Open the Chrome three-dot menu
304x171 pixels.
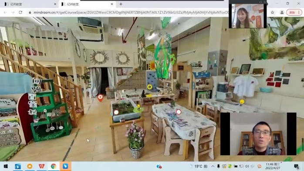tap(299, 12)
